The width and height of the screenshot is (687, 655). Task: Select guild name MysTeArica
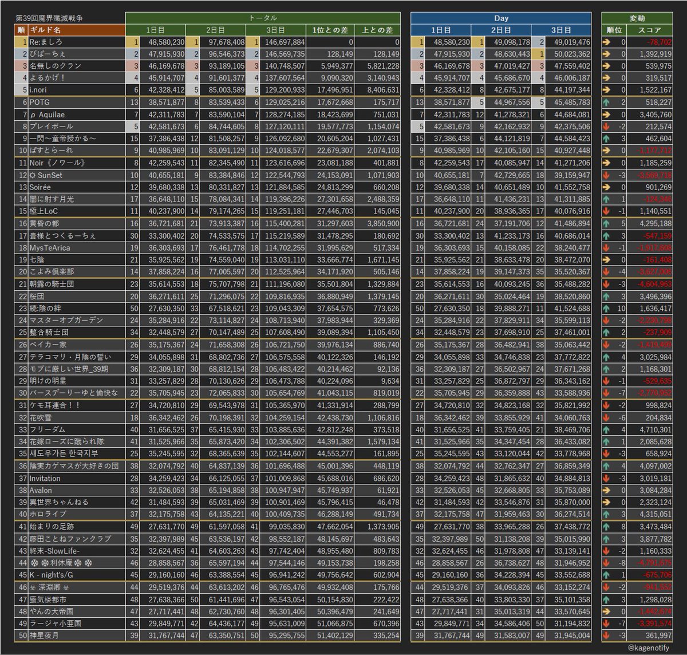tap(49, 247)
